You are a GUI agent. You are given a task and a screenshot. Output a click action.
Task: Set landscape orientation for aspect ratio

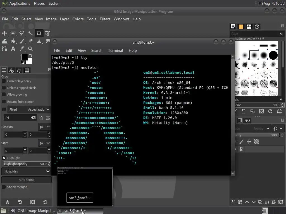tap(48, 118)
